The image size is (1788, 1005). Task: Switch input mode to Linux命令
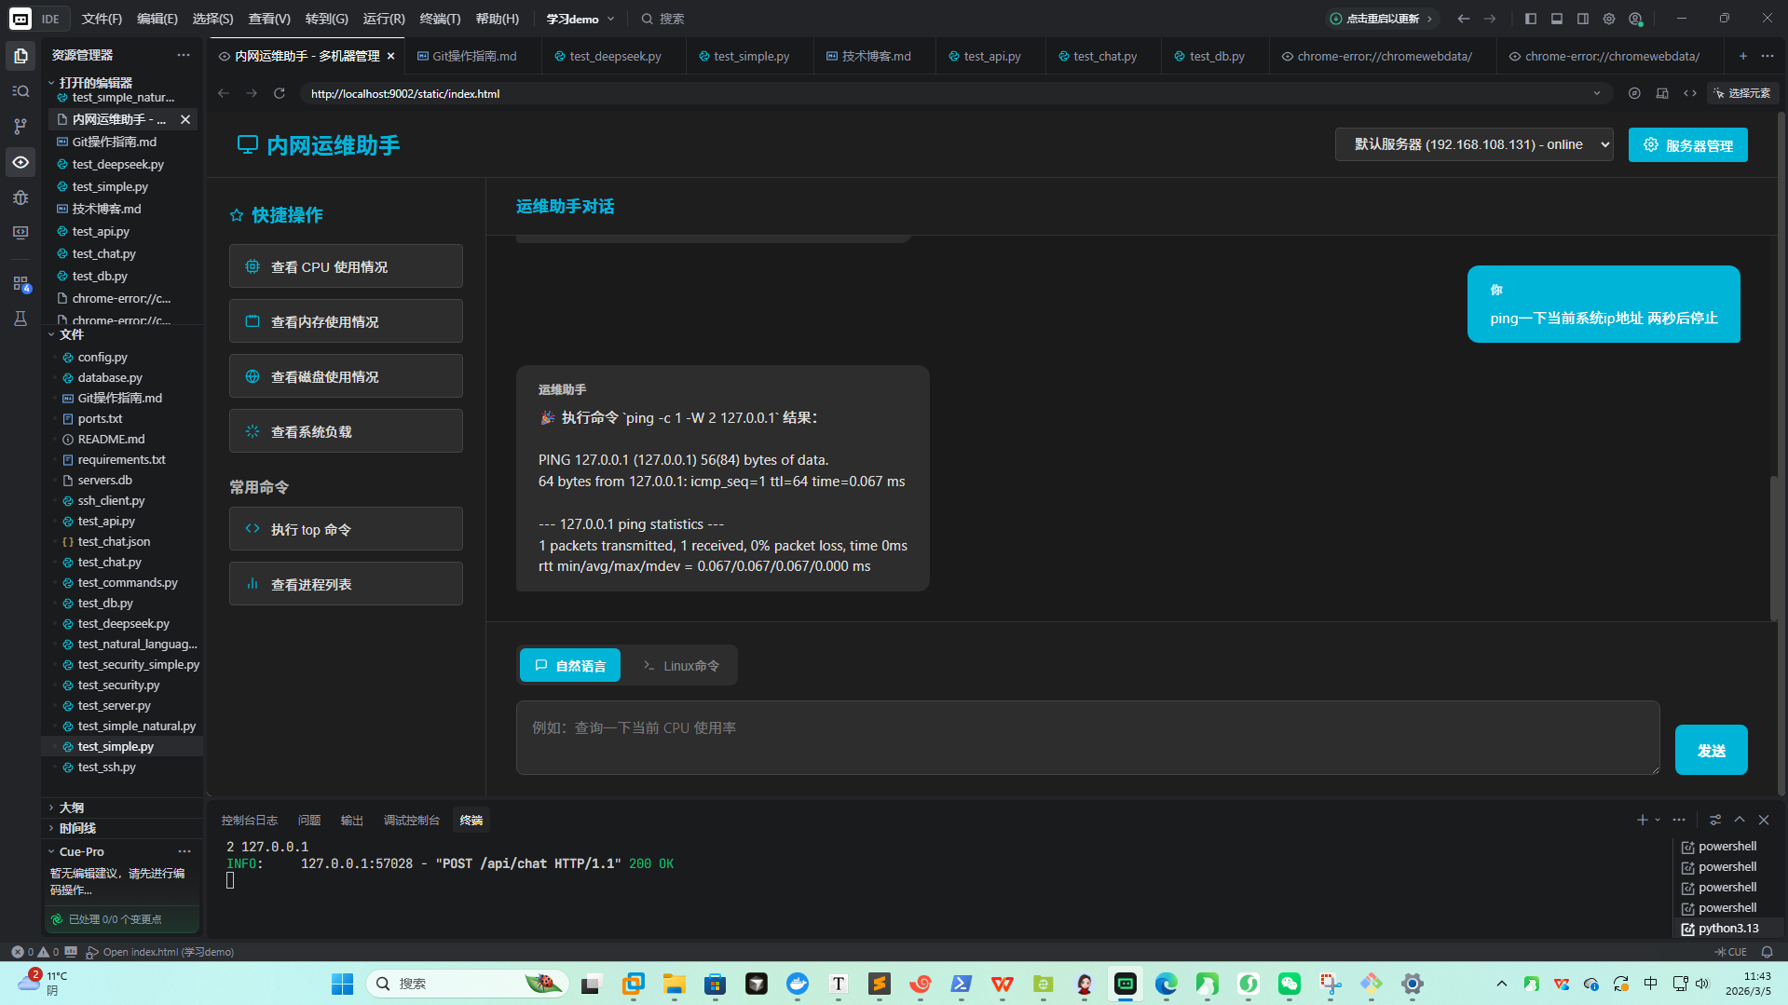(681, 665)
